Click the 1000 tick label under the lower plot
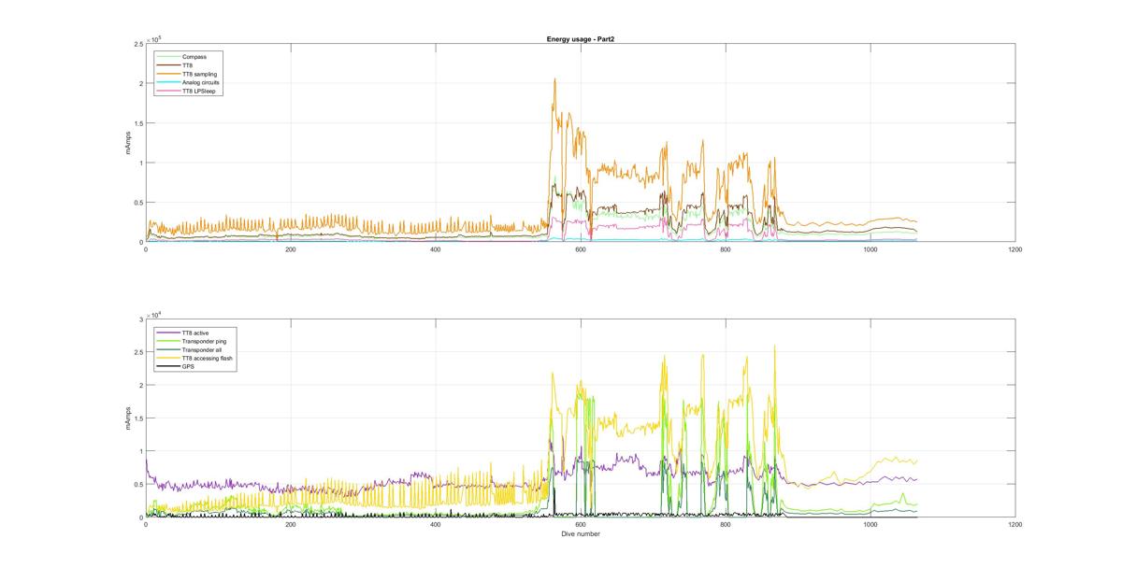 click(x=870, y=525)
